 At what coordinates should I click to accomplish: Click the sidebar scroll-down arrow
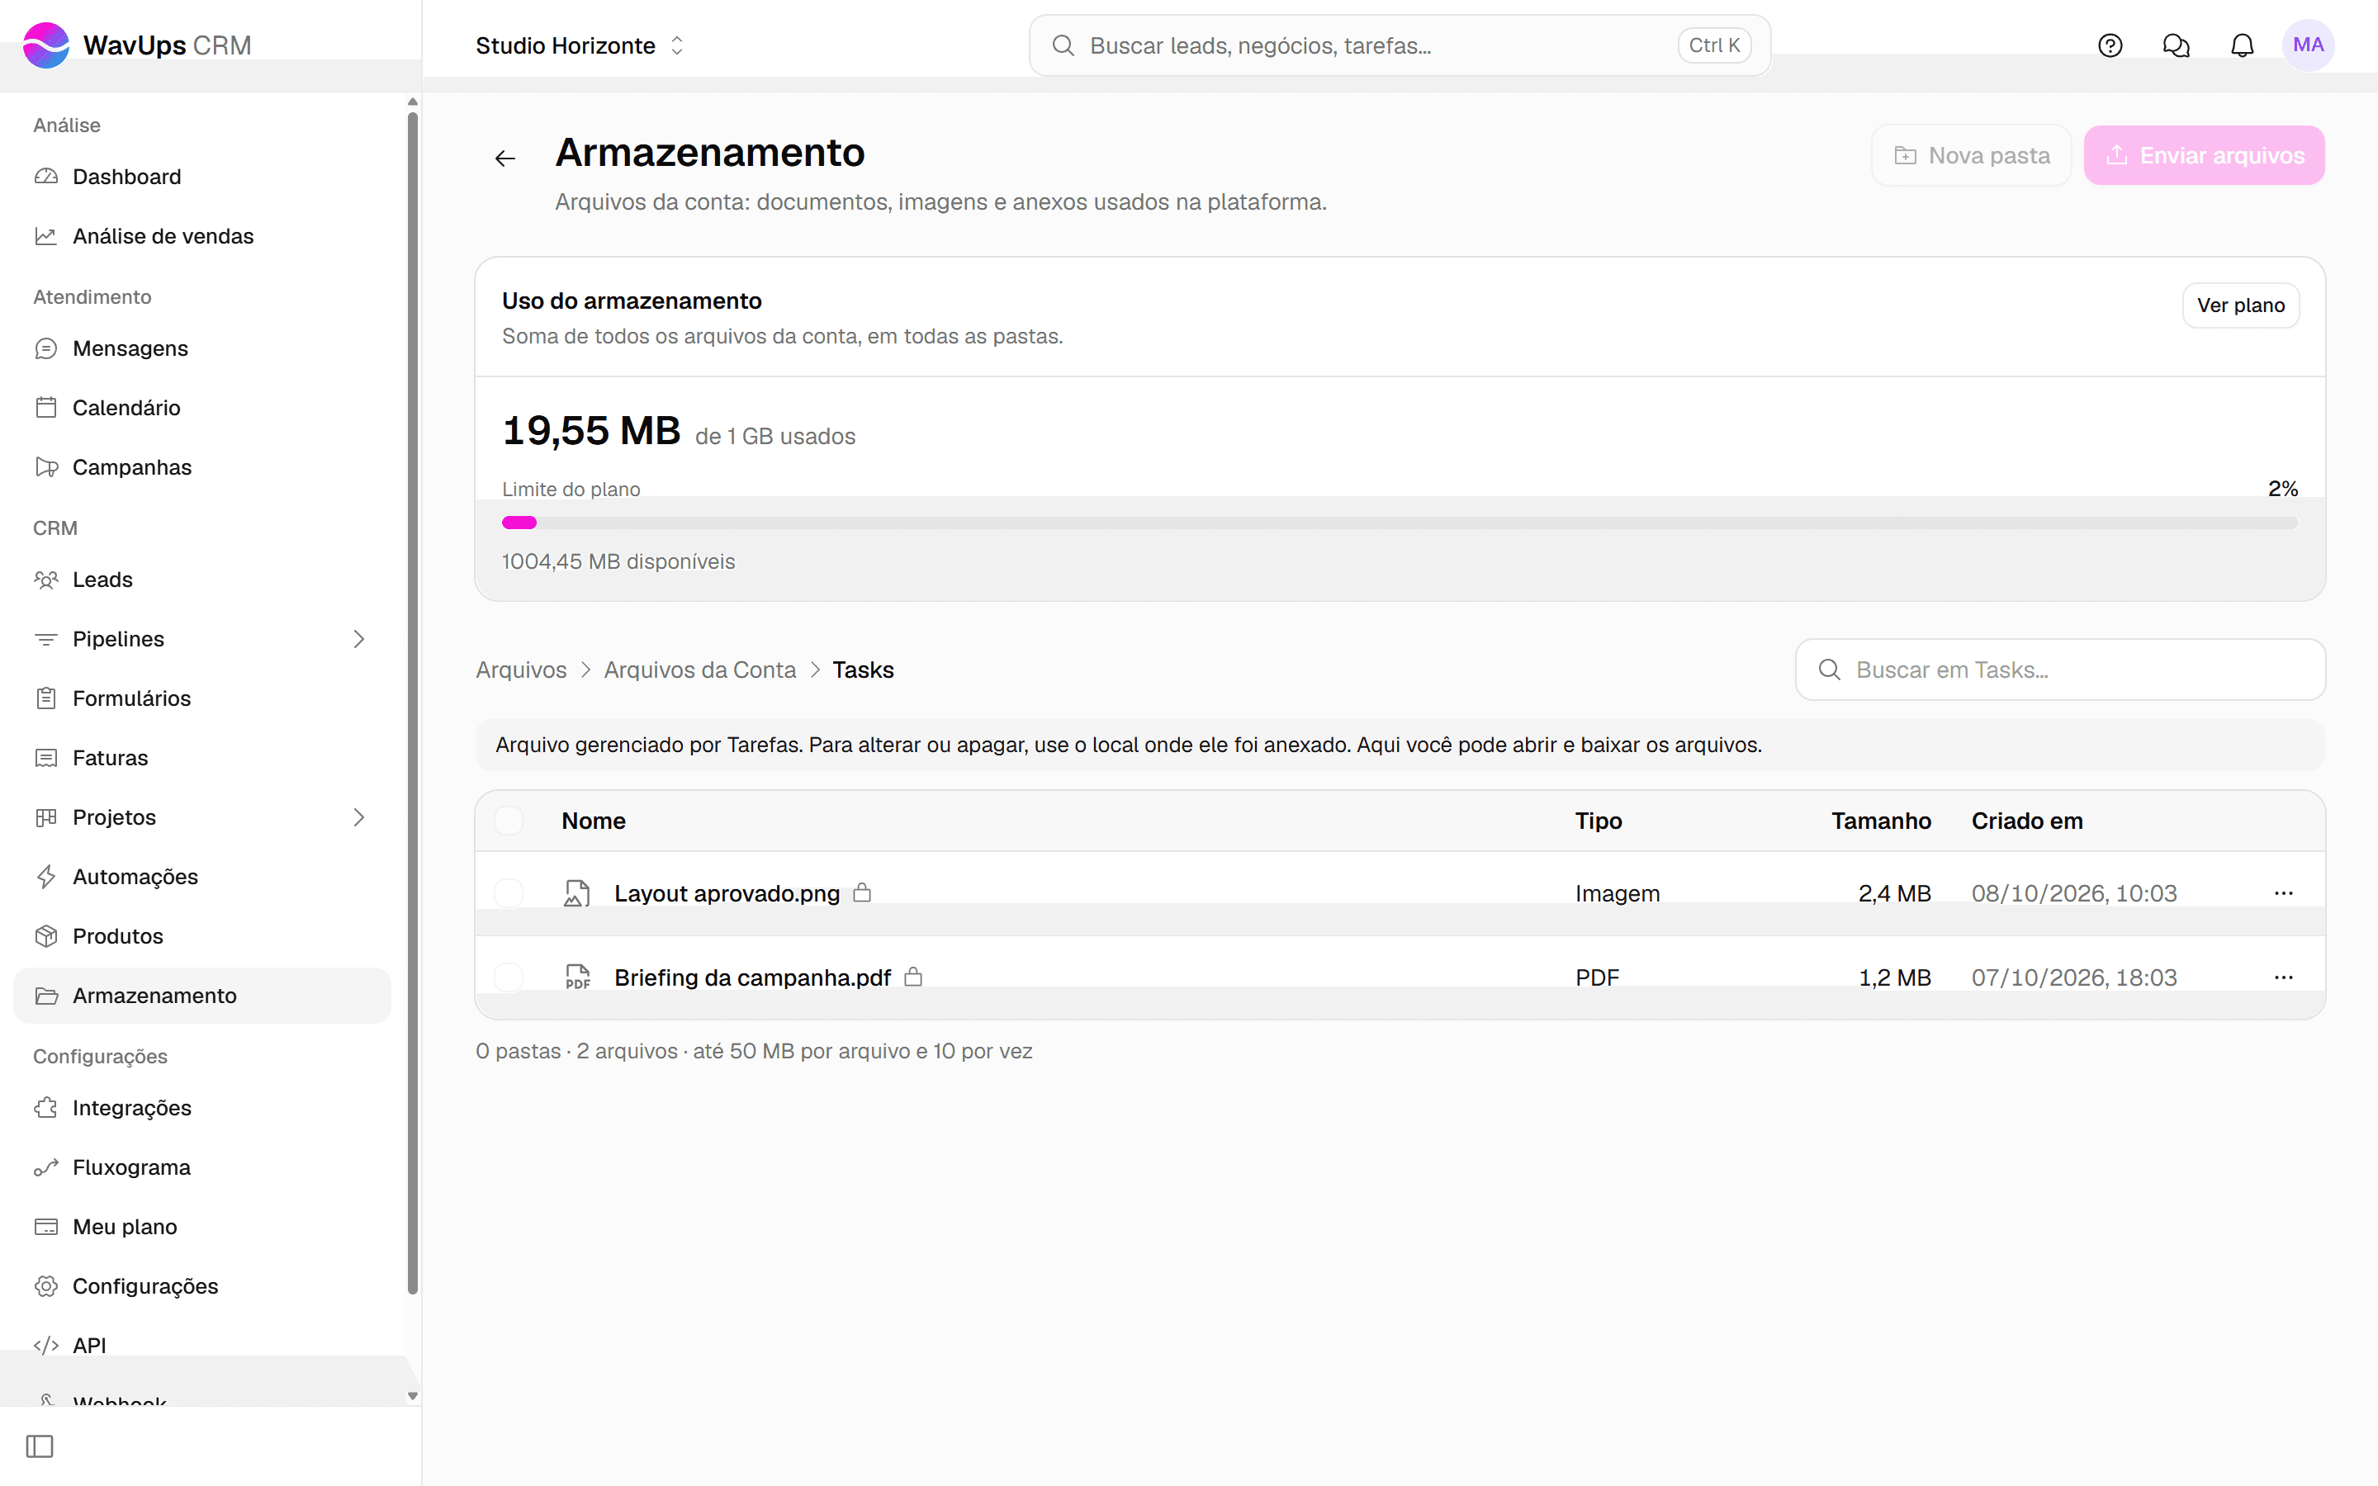click(413, 1395)
